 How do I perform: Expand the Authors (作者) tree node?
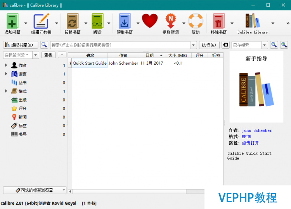(x=6, y=65)
